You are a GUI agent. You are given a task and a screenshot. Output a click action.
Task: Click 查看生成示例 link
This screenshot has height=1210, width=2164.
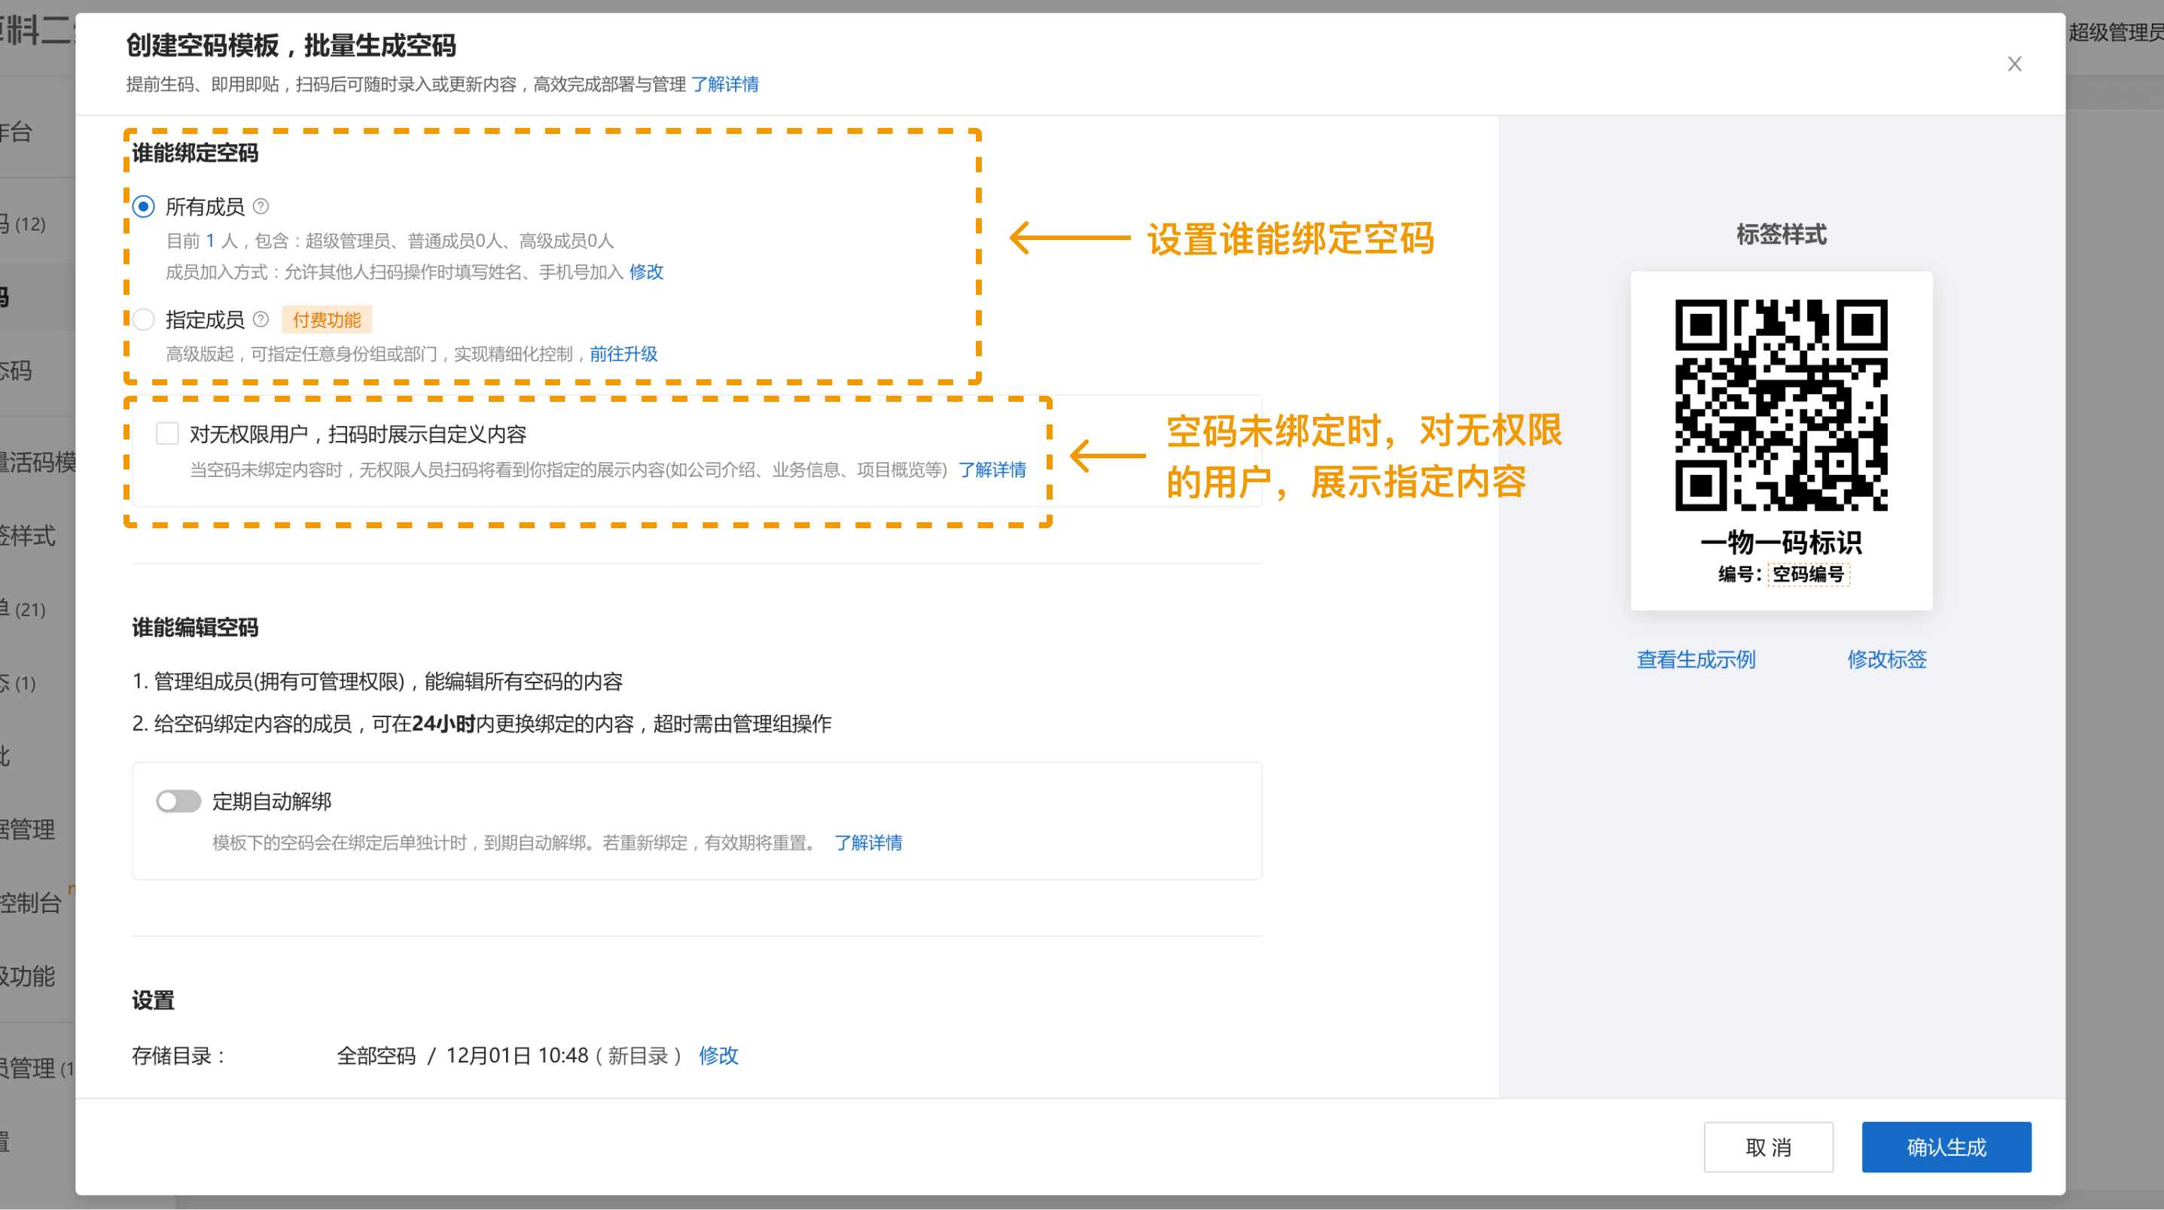click(1695, 659)
